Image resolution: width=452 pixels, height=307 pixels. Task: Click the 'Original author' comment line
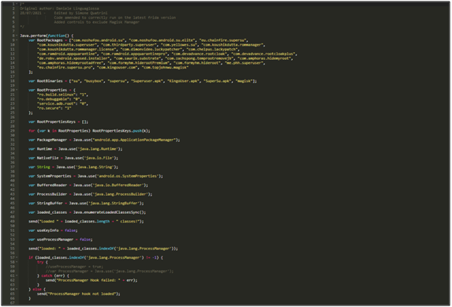click(x=59, y=9)
